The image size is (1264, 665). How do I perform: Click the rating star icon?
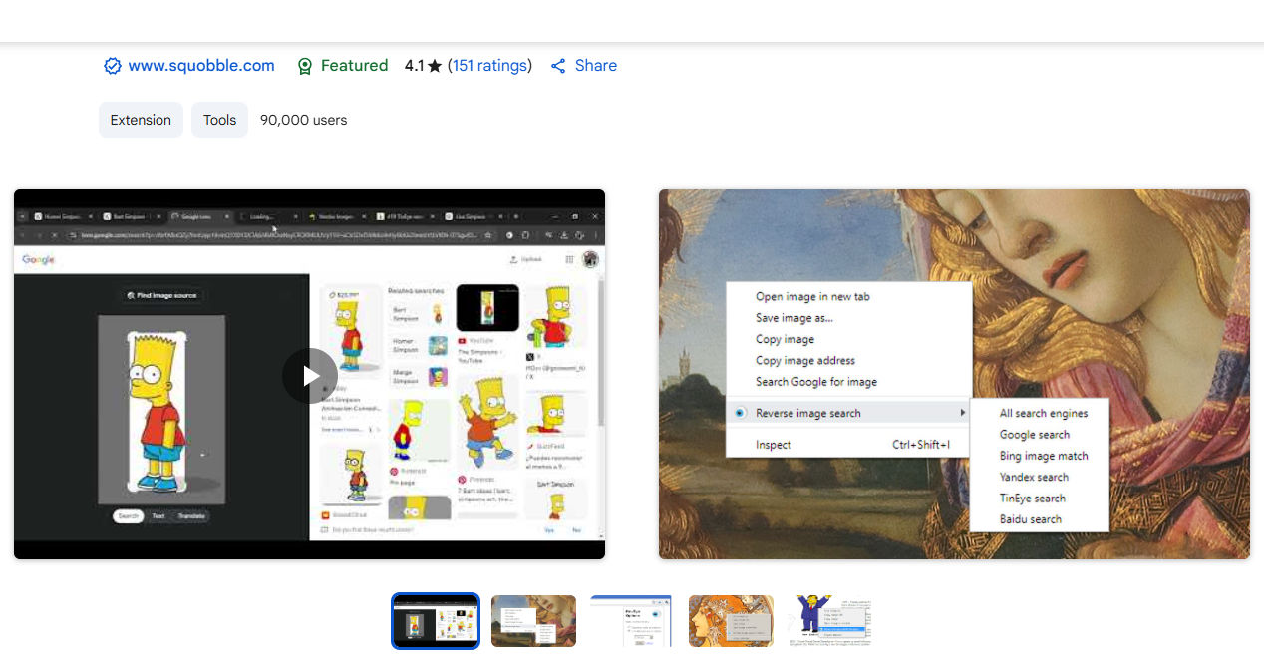(435, 66)
